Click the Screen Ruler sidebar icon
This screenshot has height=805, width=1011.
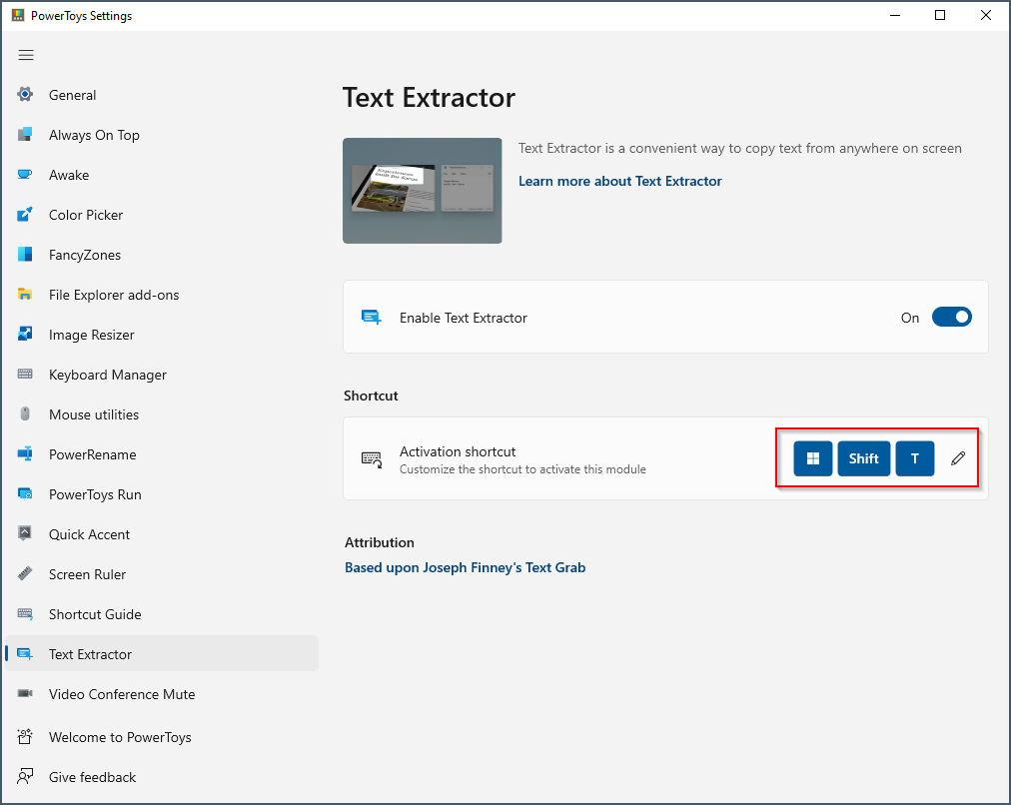(x=25, y=574)
